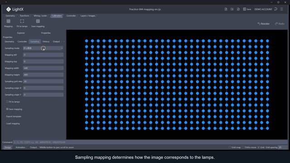The image size is (290, 163).
Task: Click Fit to lamps button in panel
Action: (13, 101)
